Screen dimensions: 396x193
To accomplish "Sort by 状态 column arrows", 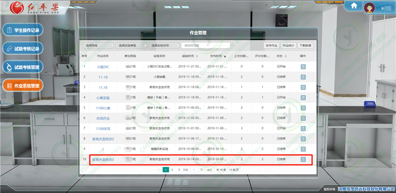I will click(x=286, y=56).
